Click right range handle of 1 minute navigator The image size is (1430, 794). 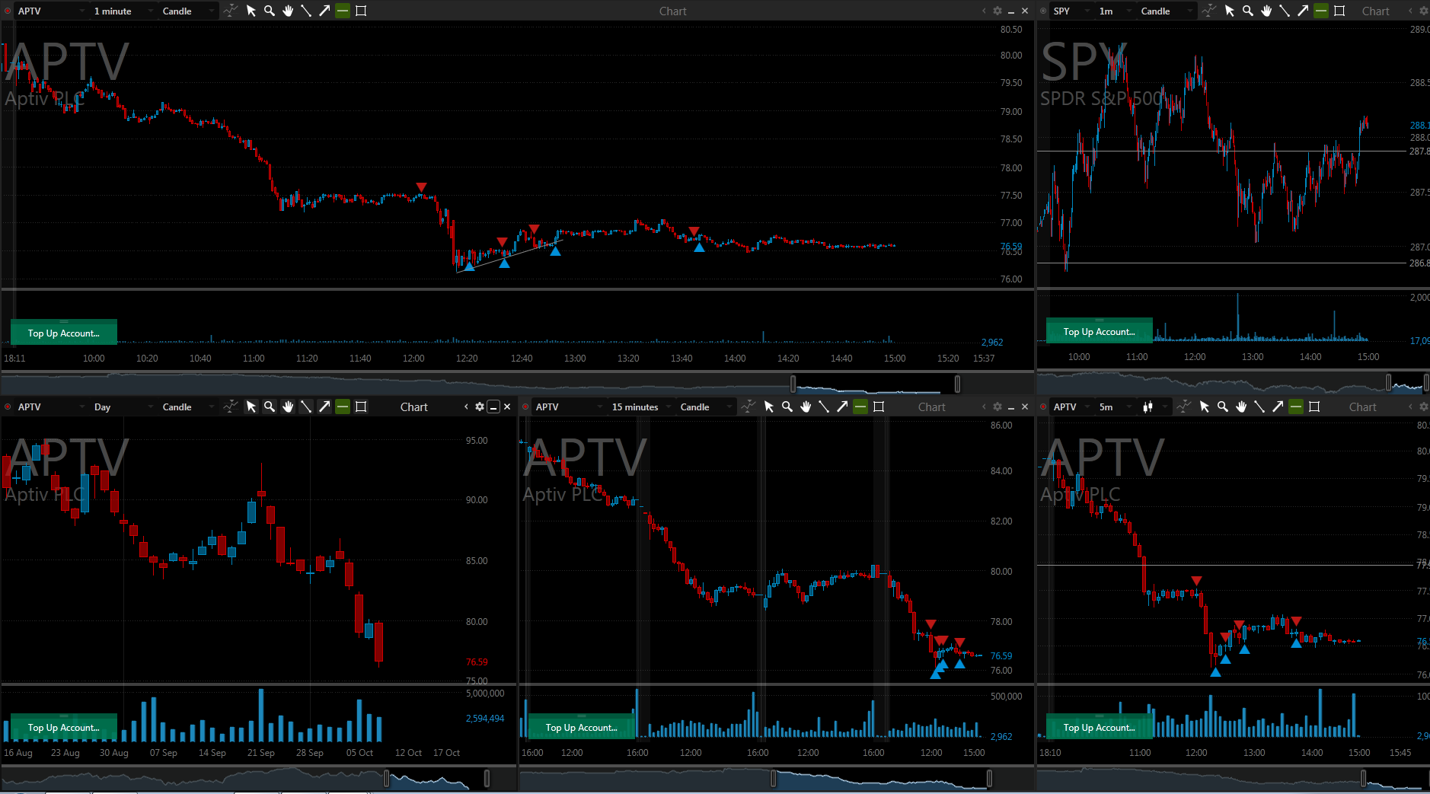coord(957,384)
